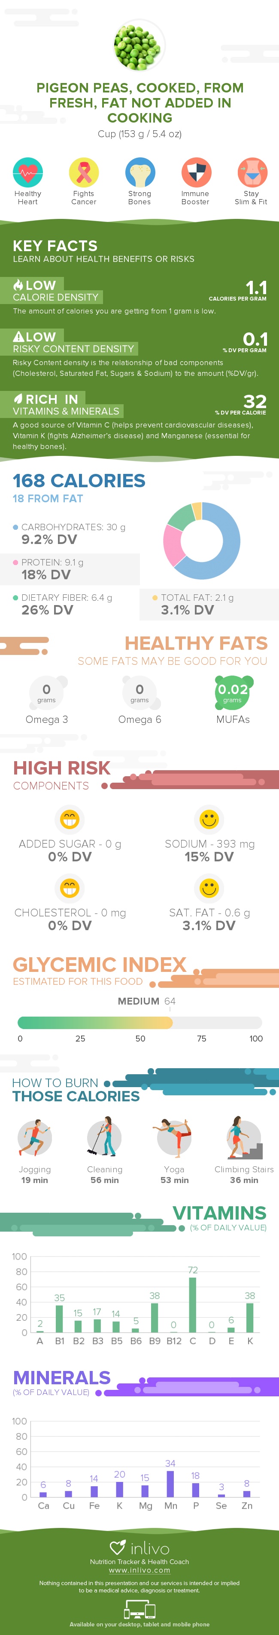Click the green MUFAs 0.02 grams badge
The image size is (279, 1635).
coord(233,692)
